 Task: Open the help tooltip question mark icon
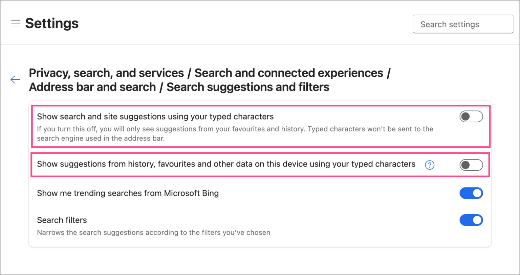[429, 165]
